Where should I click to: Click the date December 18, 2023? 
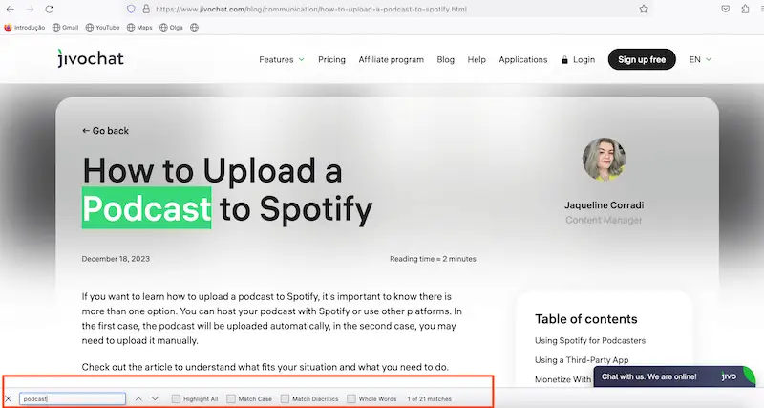116,259
